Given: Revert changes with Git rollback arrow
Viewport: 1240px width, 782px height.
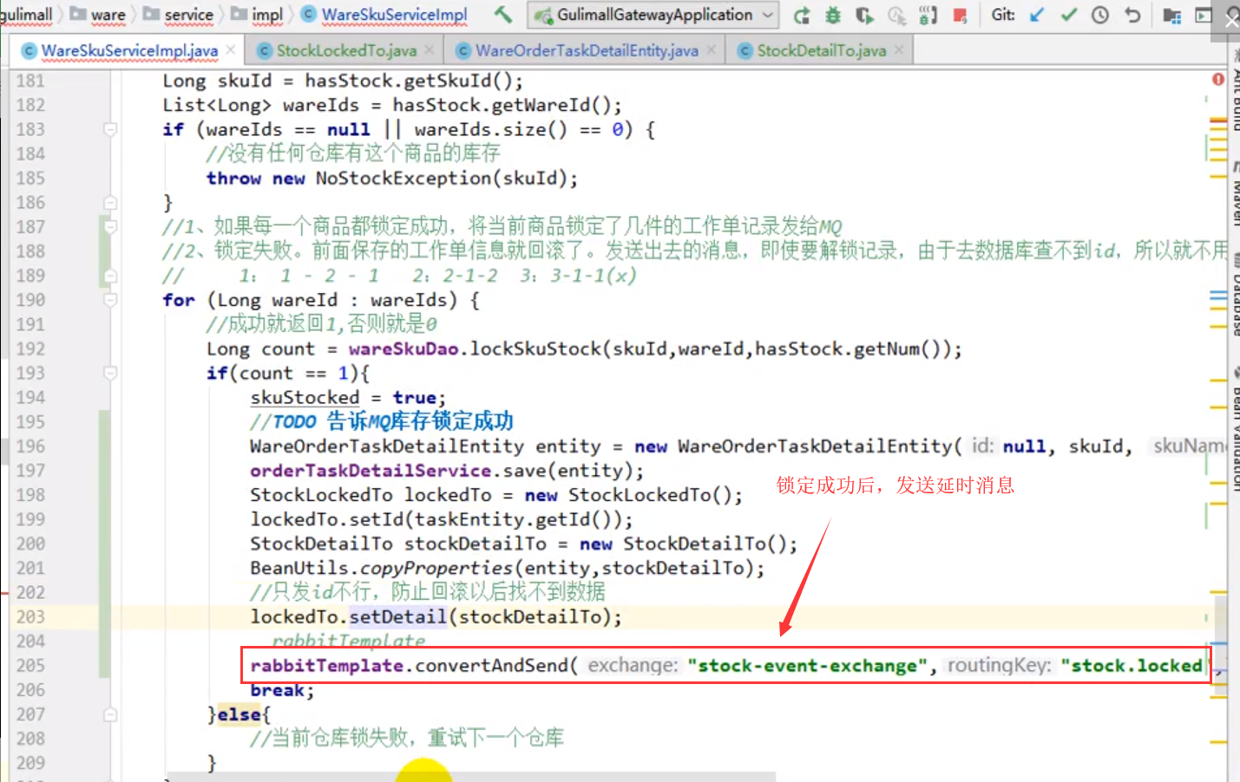Looking at the screenshot, I should pyautogui.click(x=1132, y=16).
